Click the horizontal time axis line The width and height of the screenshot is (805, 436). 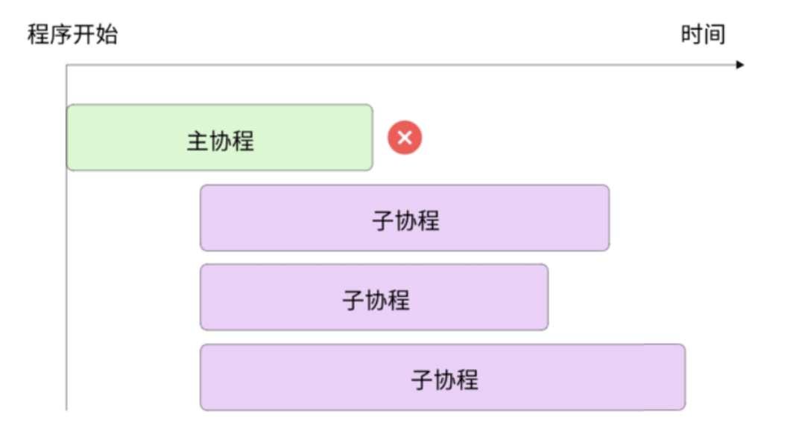[x=402, y=65]
